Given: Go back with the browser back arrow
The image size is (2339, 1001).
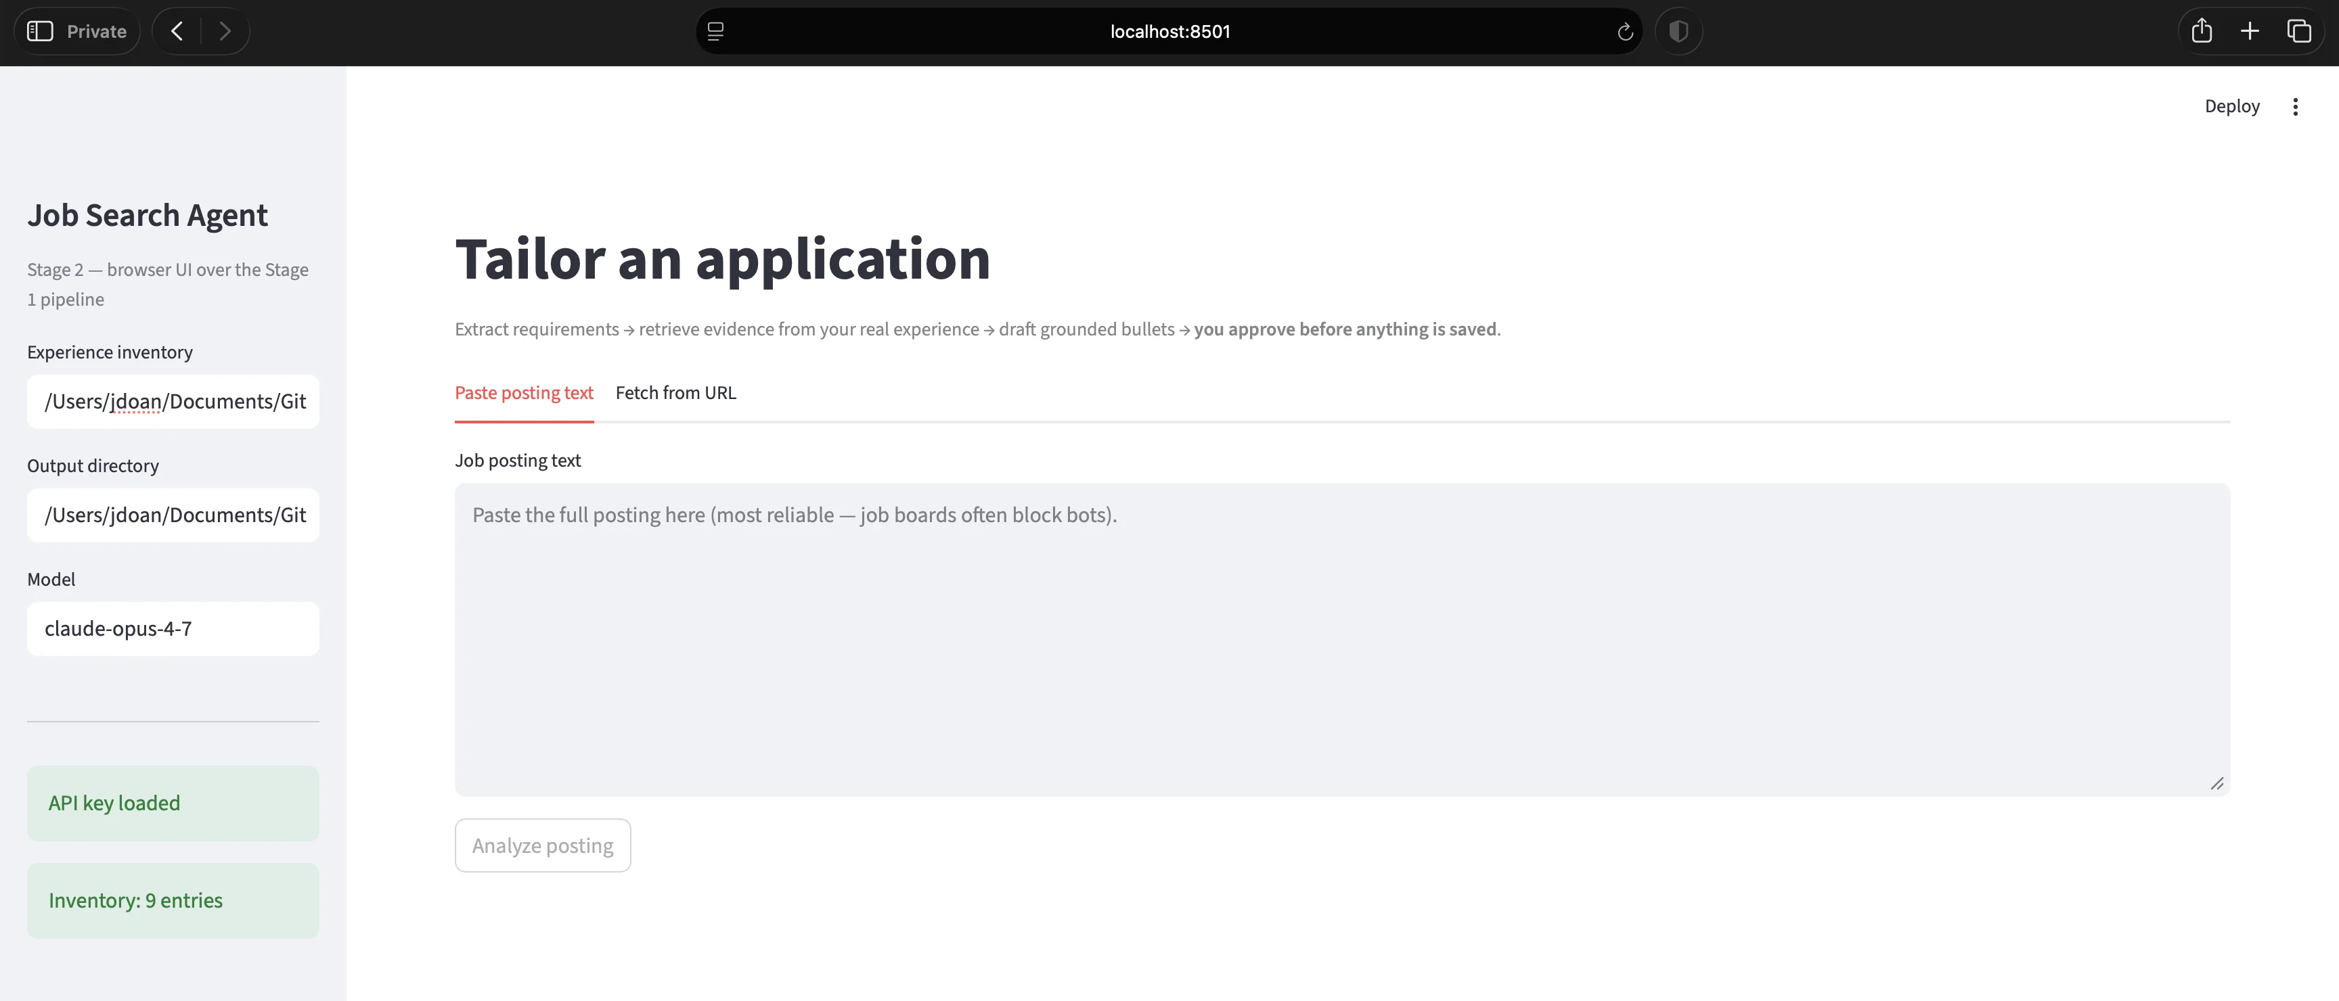Looking at the screenshot, I should 177,31.
